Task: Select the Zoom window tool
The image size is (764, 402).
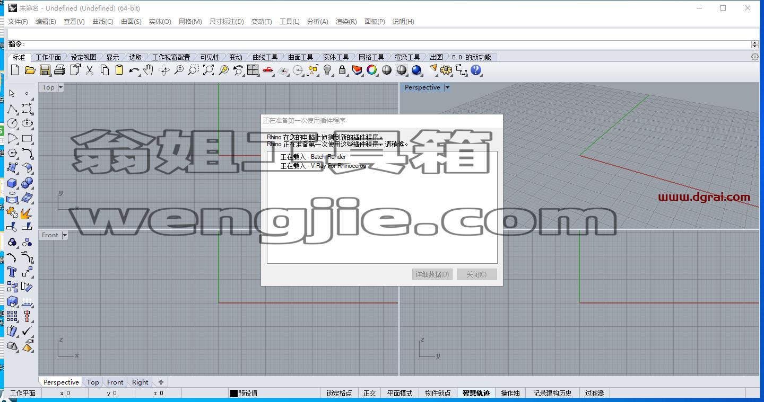Action: pos(194,70)
